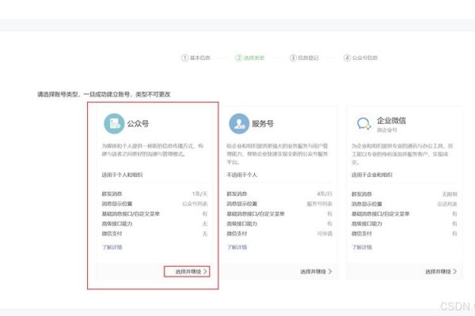The height and width of the screenshot is (316, 475).
Task: Click the 原企业号 subtitle under 企业微信
Action: point(386,130)
